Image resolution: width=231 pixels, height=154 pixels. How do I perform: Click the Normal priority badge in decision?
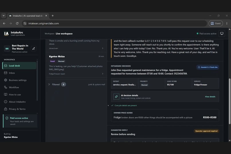[x=144, y=85]
